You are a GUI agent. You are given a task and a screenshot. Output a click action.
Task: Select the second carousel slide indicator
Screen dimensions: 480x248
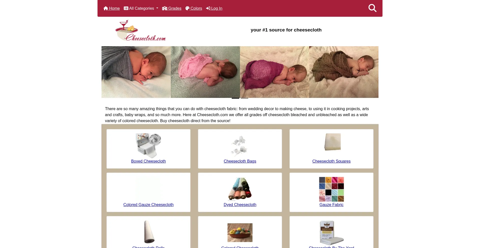pyautogui.click(x=244, y=98)
